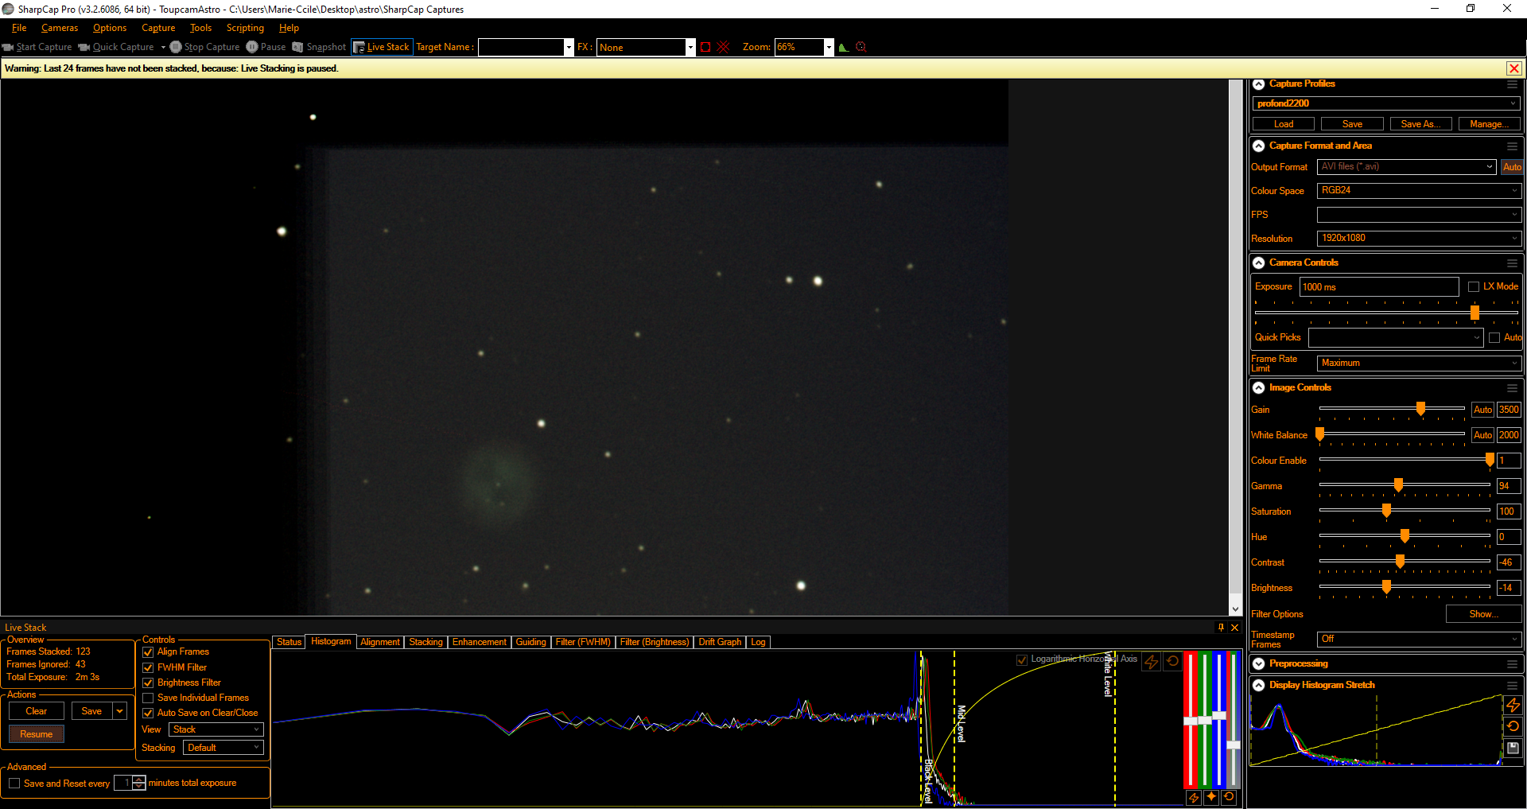The width and height of the screenshot is (1527, 809).
Task: Reset live stack histogram stretch circular arrow
Action: pos(1172,662)
